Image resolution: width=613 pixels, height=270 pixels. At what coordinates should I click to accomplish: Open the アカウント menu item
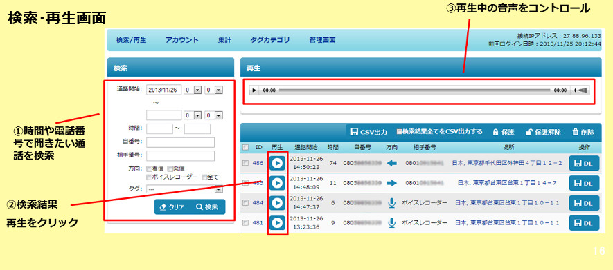pos(181,40)
